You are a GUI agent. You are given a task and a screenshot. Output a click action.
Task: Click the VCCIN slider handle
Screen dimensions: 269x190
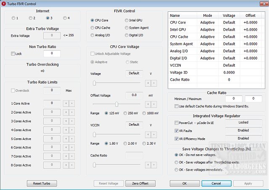94,135
